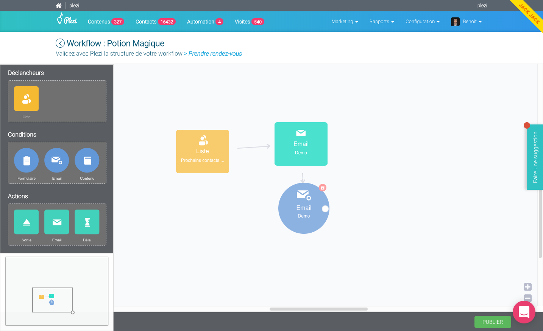543x331 pixels.
Task: Click the 540 visites badge
Action: click(258, 22)
